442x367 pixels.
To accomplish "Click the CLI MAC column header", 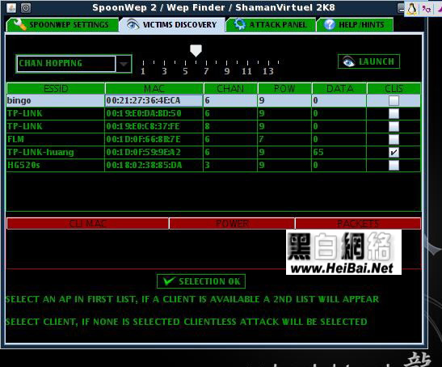I will (87, 224).
